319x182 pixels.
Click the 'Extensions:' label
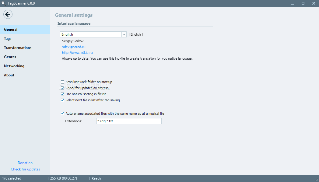point(74,121)
